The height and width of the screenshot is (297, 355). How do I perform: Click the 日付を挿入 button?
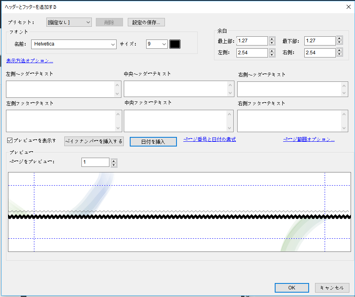[x=153, y=141]
